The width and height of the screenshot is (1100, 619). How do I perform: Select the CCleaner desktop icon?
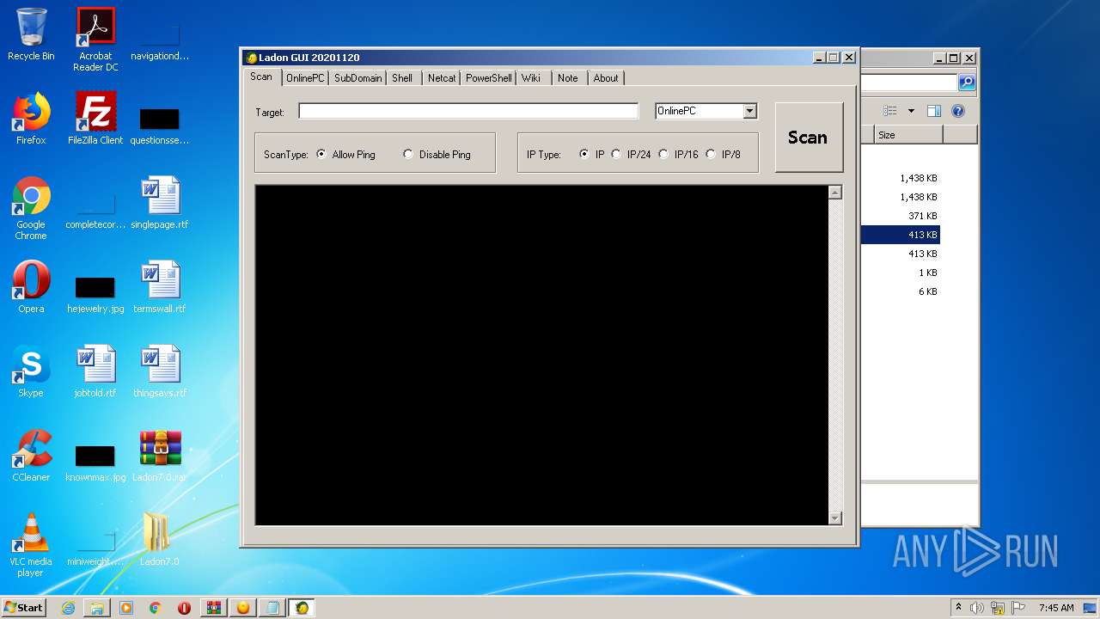(x=31, y=456)
